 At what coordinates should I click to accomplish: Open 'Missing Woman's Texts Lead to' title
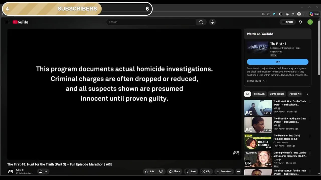290,154
